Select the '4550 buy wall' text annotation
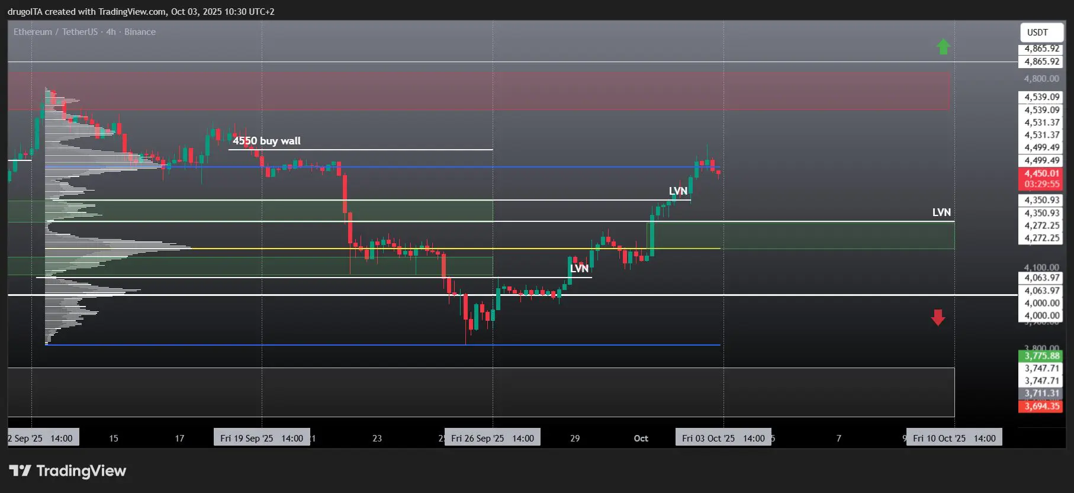Screen dimensions: 1074x493 (266, 141)
